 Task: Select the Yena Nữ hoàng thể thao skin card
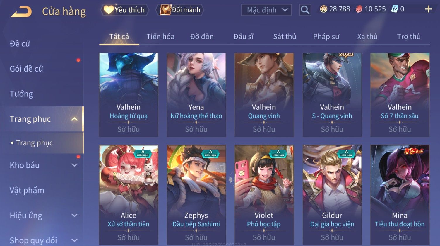coord(196,95)
